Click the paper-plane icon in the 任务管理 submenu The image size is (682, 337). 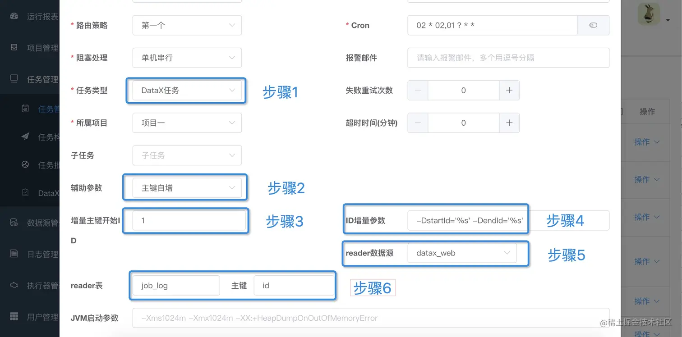(x=25, y=137)
